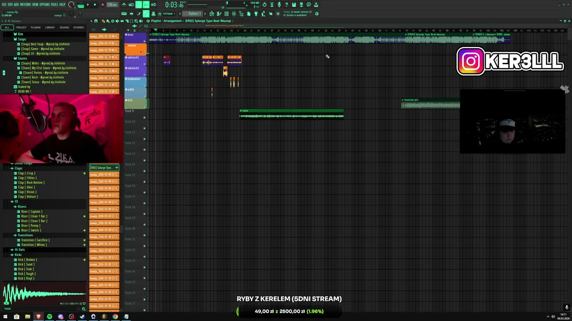Switch browser to LIBRARY tab
Viewport: 572px width, 321px height.
[50, 28]
